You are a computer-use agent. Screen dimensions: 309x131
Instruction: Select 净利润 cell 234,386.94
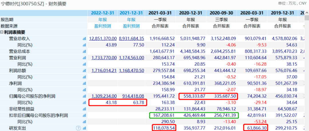163,83
